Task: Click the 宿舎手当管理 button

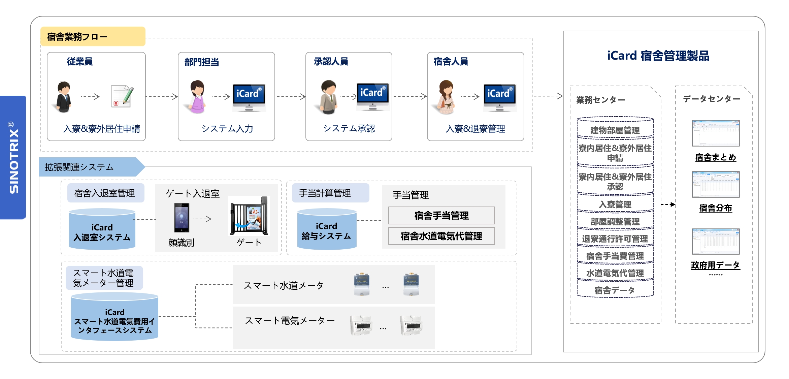Action: click(x=441, y=216)
